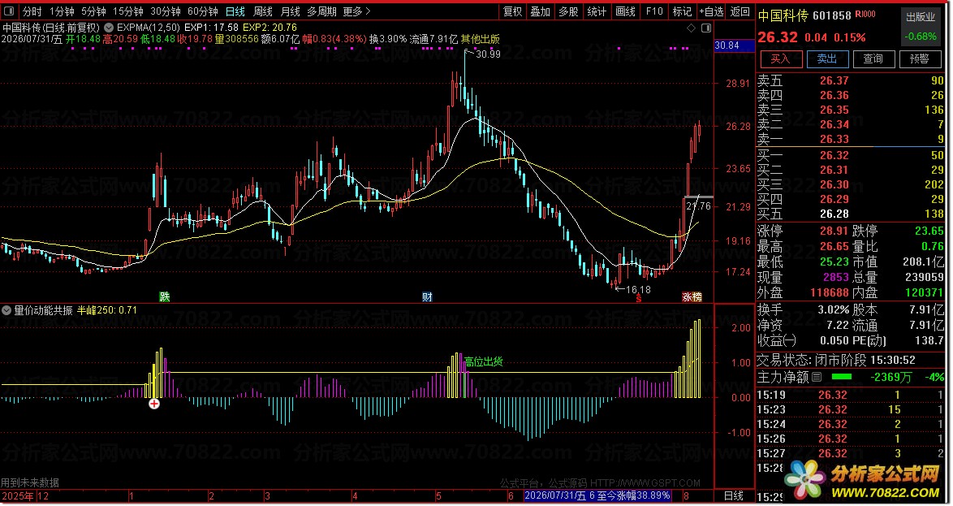The height and width of the screenshot is (506, 953).
Task: Open the 主力净额 detail icon
Action: [817, 377]
